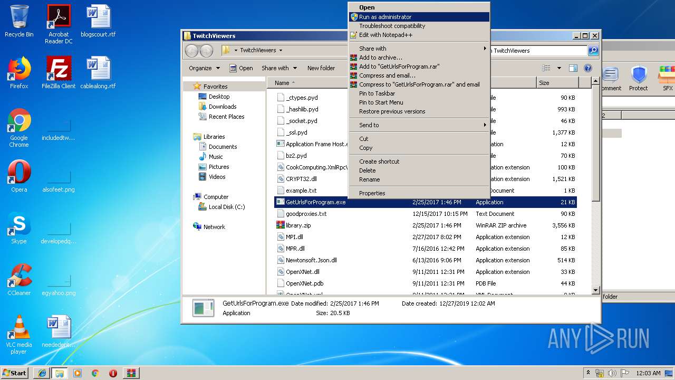Choose Compress and email...
Image resolution: width=675 pixels, height=380 pixels.
point(419,75)
